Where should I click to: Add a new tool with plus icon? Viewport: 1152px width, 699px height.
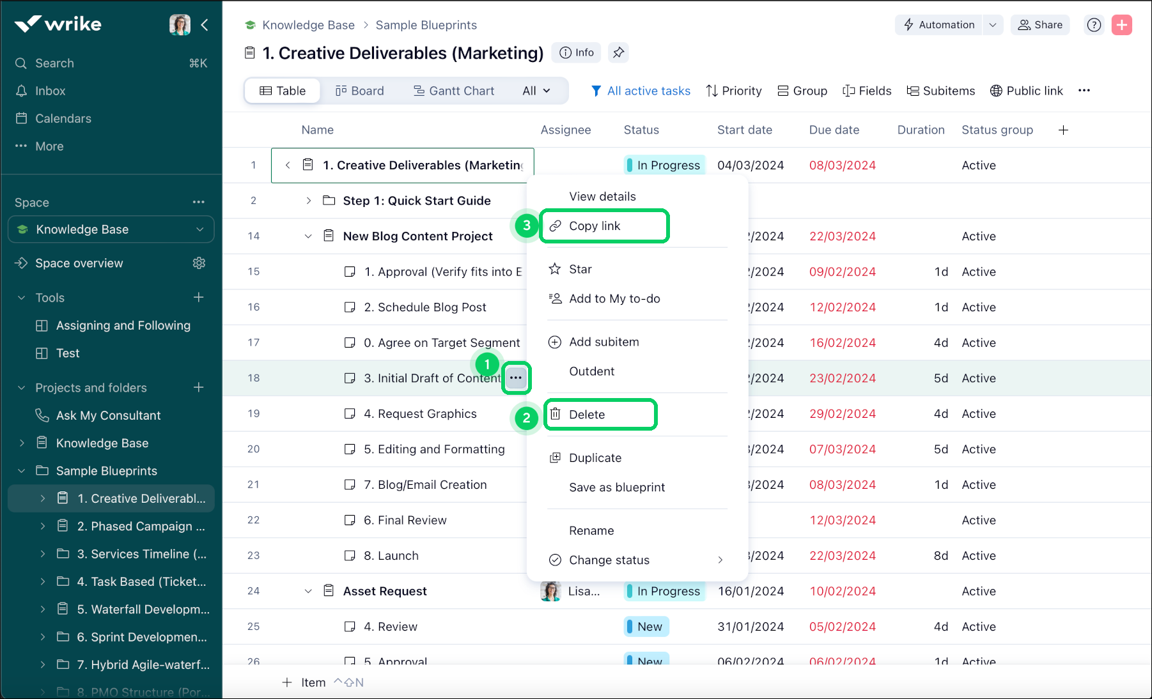point(199,298)
